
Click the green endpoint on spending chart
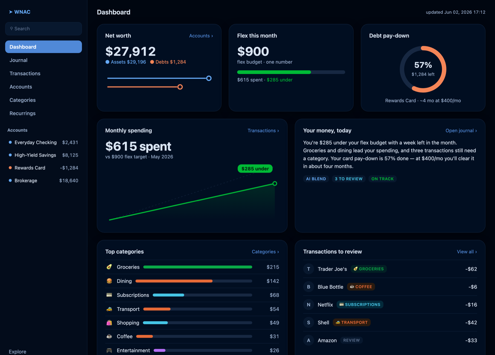click(275, 184)
